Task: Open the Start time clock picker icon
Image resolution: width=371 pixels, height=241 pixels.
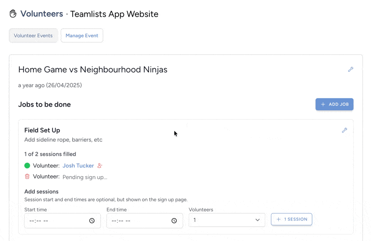Action: pos(92,221)
